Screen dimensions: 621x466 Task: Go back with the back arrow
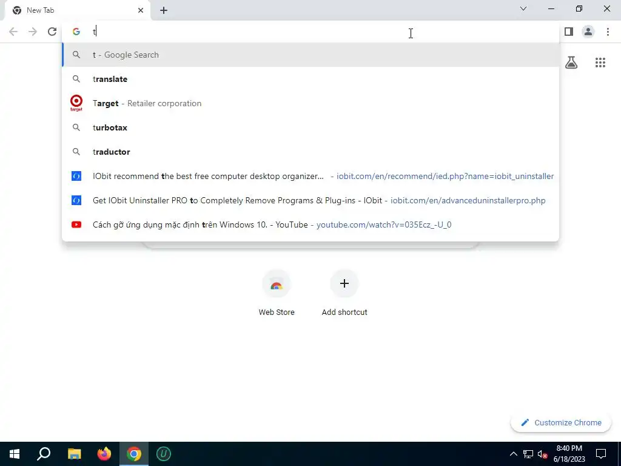[13, 32]
